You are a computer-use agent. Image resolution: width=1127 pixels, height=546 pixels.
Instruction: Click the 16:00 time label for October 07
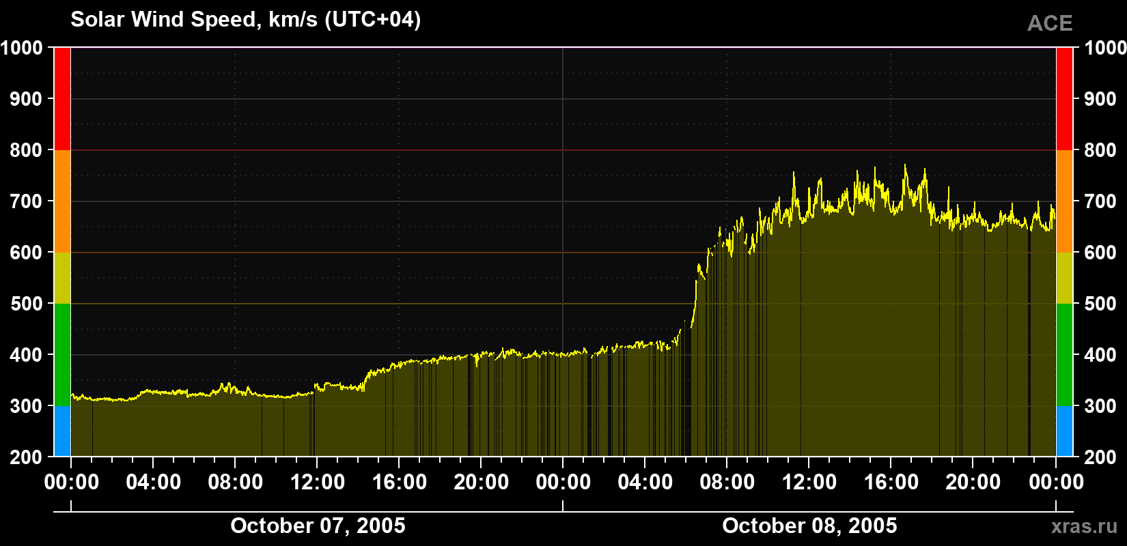400,482
